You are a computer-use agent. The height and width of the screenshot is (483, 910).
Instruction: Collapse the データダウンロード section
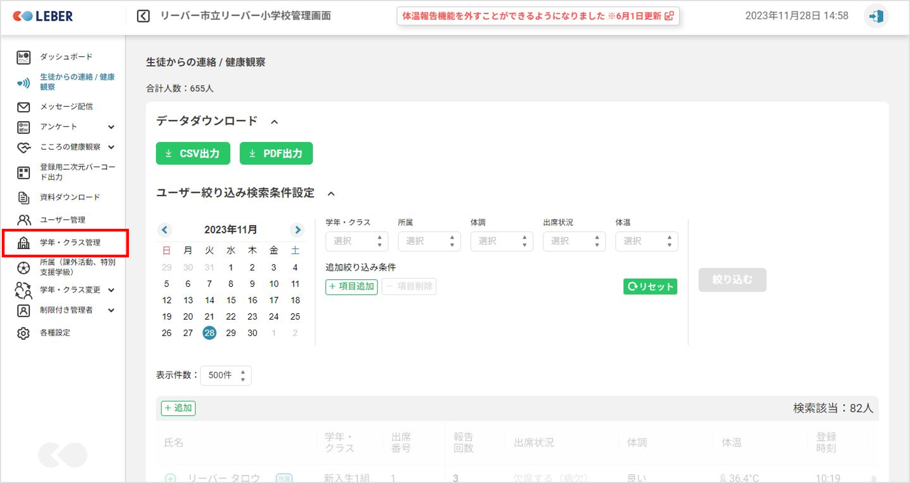[274, 122]
